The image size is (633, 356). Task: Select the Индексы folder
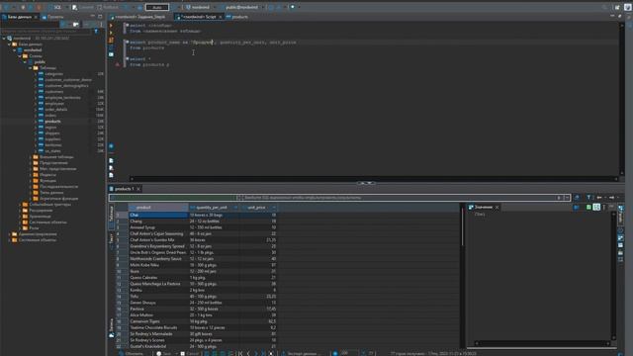(48, 175)
